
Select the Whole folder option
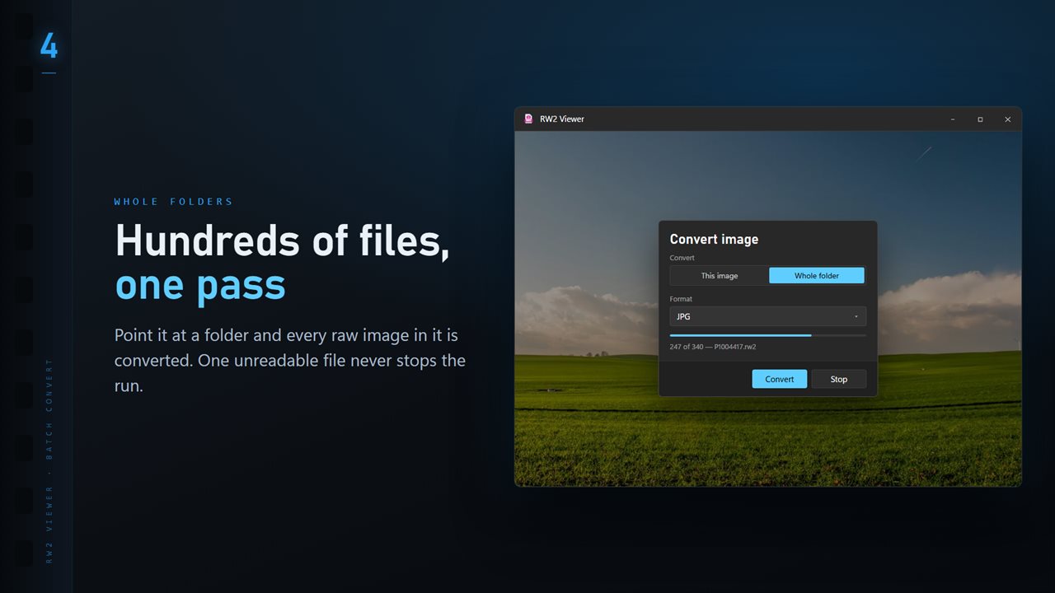coord(817,276)
